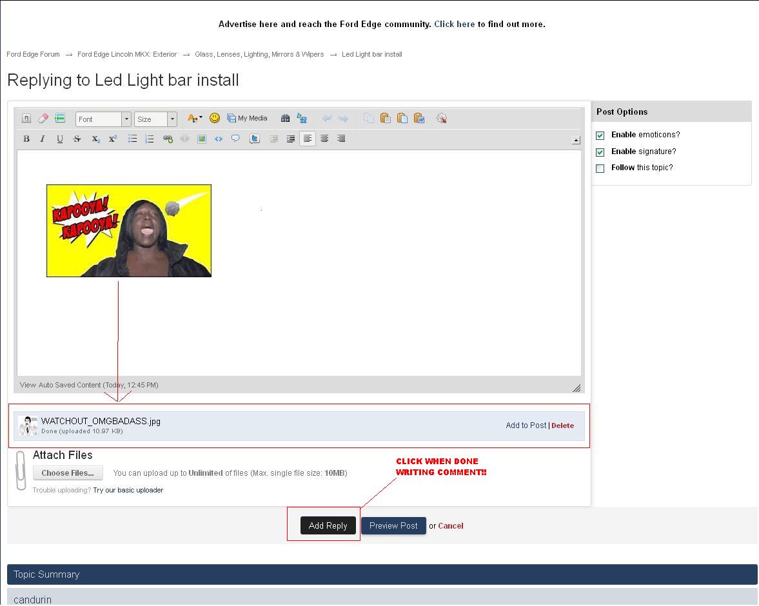Click the Topic Summary header
Viewport: 759px width, 606px height.
click(382, 574)
